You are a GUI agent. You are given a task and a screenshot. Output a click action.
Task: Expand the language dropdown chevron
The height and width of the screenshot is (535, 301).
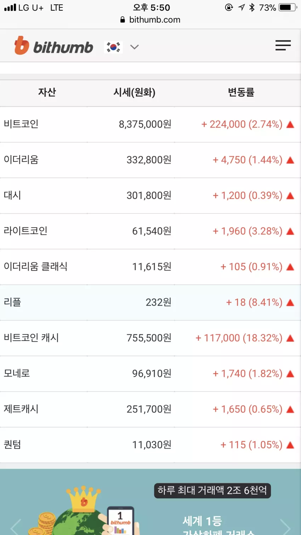[134, 47]
